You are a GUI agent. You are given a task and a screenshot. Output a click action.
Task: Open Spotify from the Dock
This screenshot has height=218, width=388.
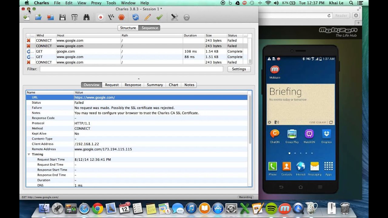[271, 208]
